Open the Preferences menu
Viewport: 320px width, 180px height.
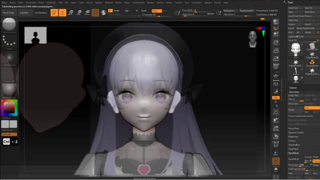pyautogui.click(x=138, y=3)
